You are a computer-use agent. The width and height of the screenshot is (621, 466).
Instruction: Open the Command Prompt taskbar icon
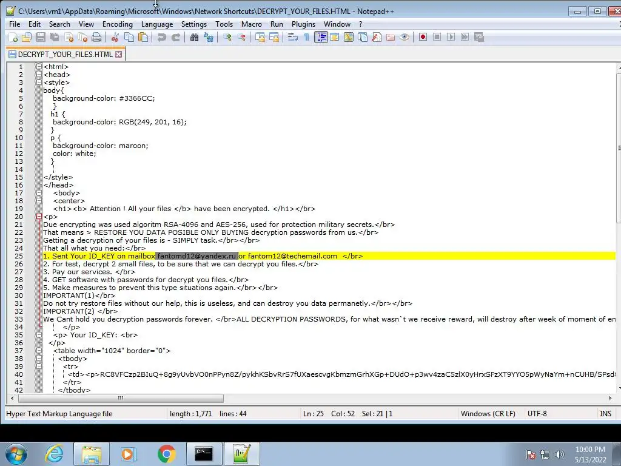pyautogui.click(x=204, y=454)
